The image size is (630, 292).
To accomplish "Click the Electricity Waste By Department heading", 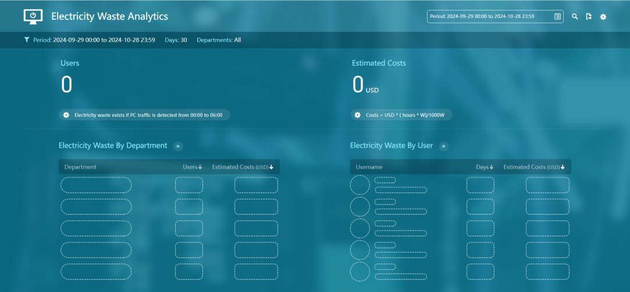I will (x=113, y=145).
